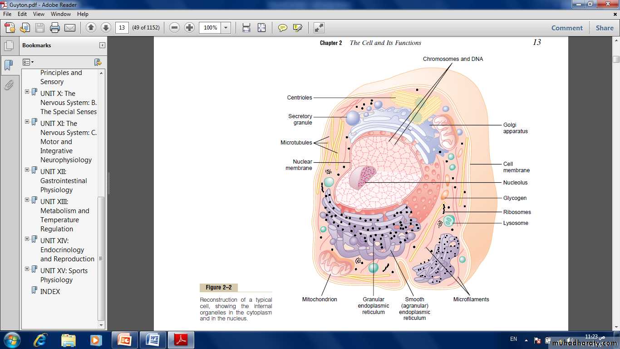Click the Print file icon
The image size is (620, 349).
click(55, 28)
